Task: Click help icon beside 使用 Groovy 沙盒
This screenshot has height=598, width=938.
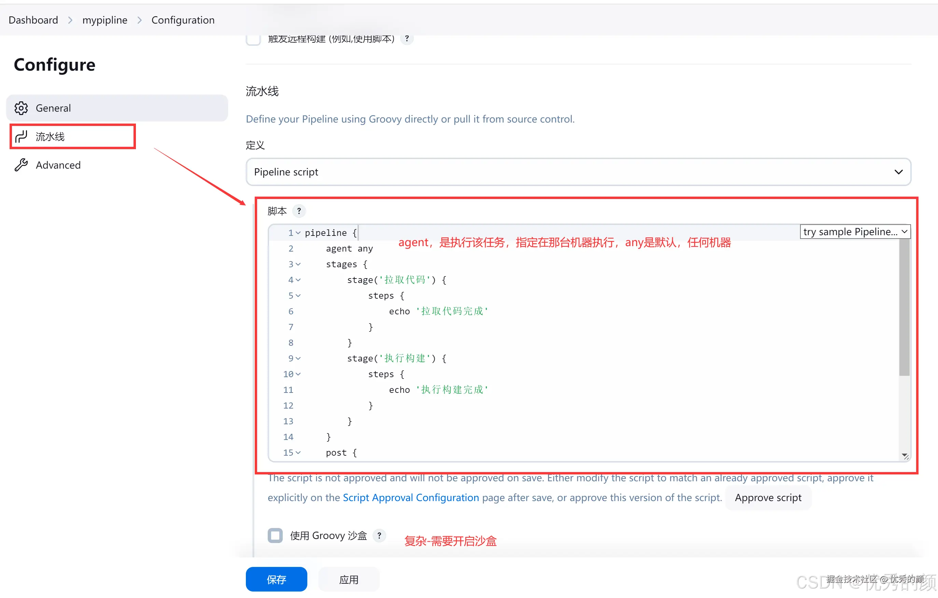Action: coord(379,536)
